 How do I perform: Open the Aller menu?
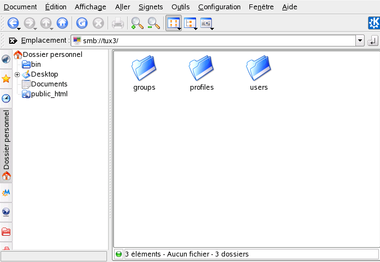[x=122, y=7]
